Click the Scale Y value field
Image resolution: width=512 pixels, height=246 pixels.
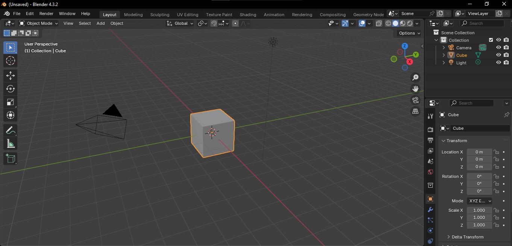[x=479, y=218]
